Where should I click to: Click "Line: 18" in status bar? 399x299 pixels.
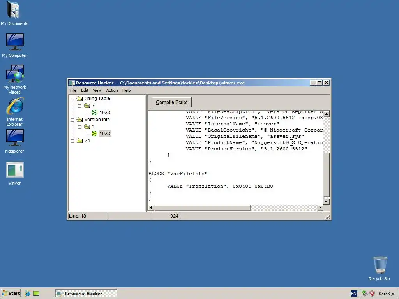point(78,216)
